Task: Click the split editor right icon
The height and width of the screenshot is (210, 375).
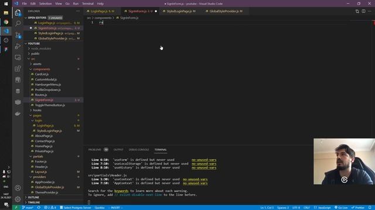Action: (363, 11)
